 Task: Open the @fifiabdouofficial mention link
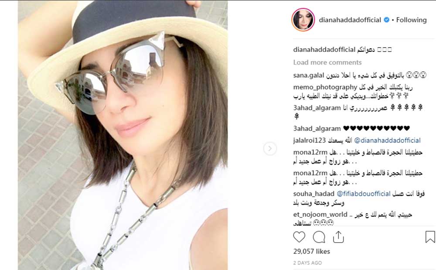click(364, 194)
